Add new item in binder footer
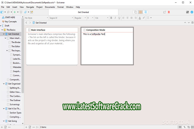Screen dimensions: 194x129 pyautogui.click(x=2, y=127)
